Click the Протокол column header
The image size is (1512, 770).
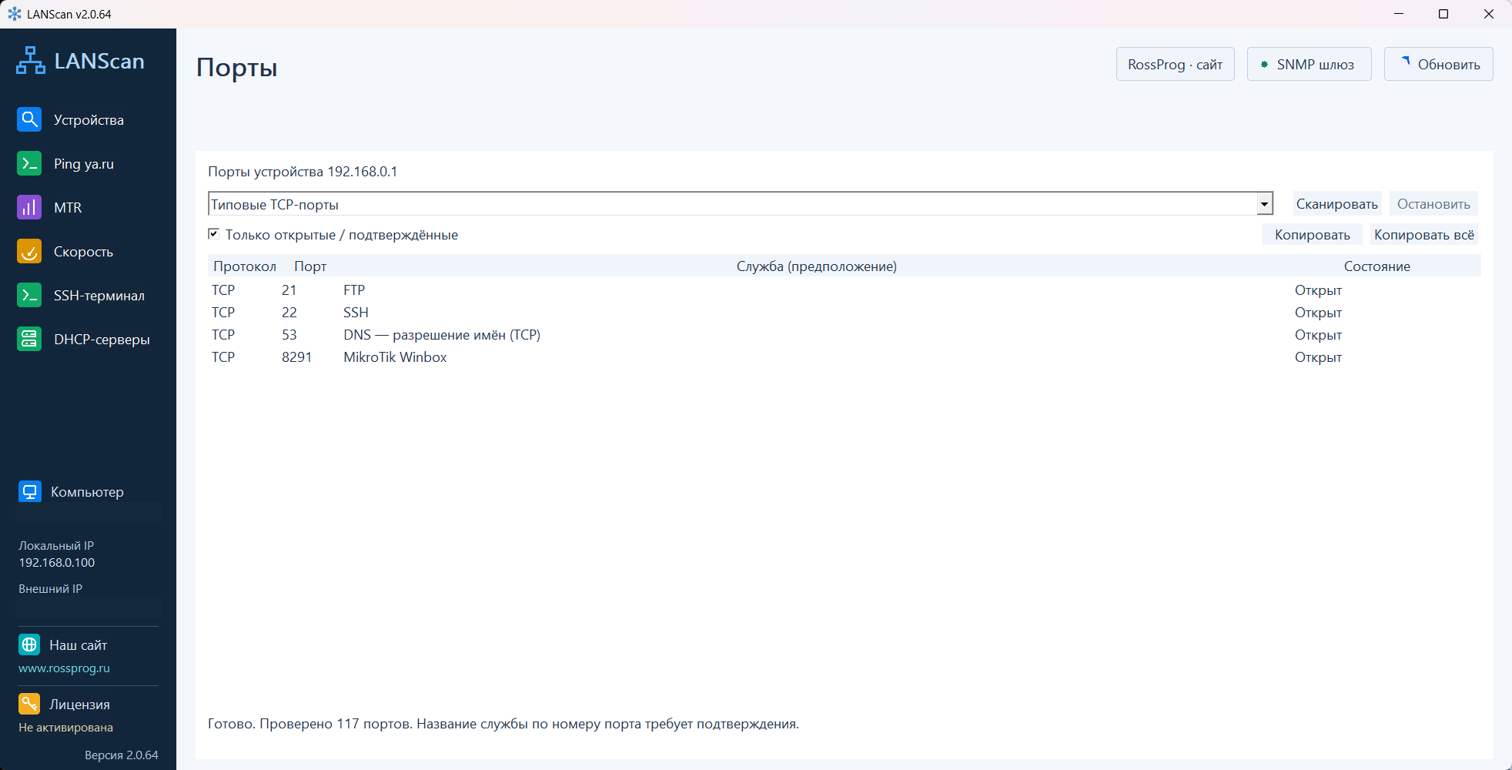(x=245, y=266)
